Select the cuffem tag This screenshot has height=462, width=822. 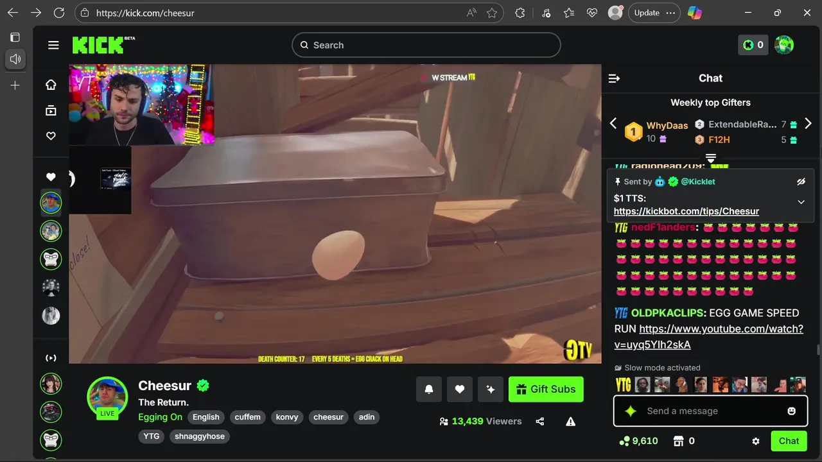pos(247,417)
